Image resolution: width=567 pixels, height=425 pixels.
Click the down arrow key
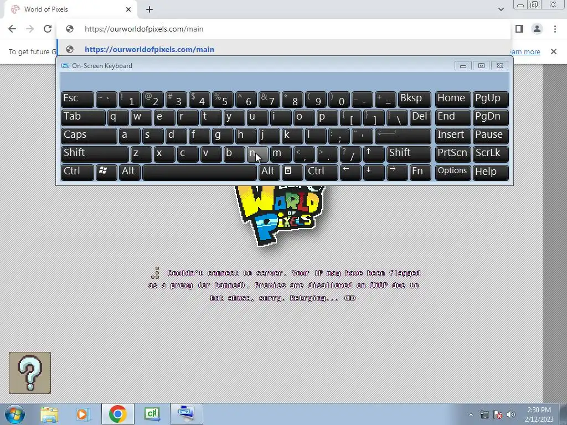click(x=374, y=173)
